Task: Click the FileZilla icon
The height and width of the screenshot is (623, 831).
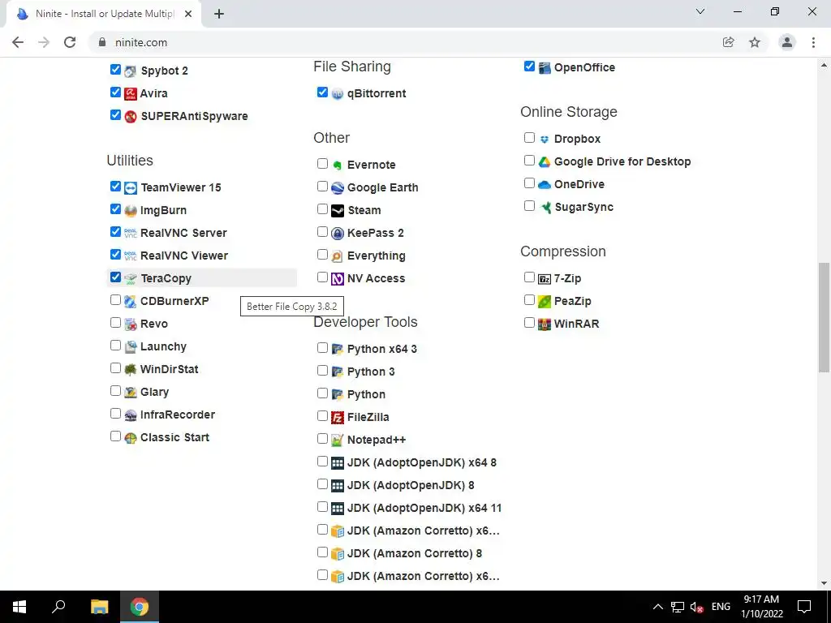Action: tap(338, 418)
